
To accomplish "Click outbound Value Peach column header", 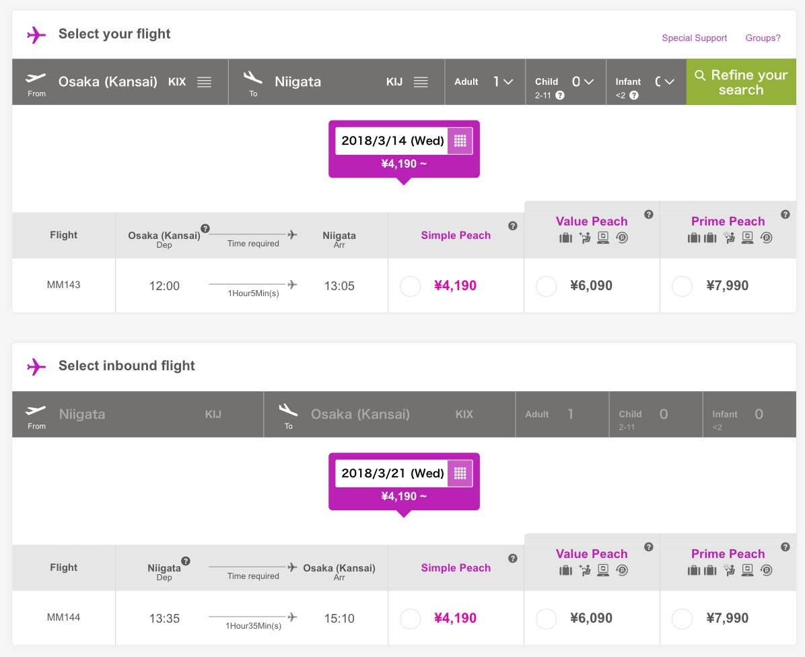I will click(592, 221).
